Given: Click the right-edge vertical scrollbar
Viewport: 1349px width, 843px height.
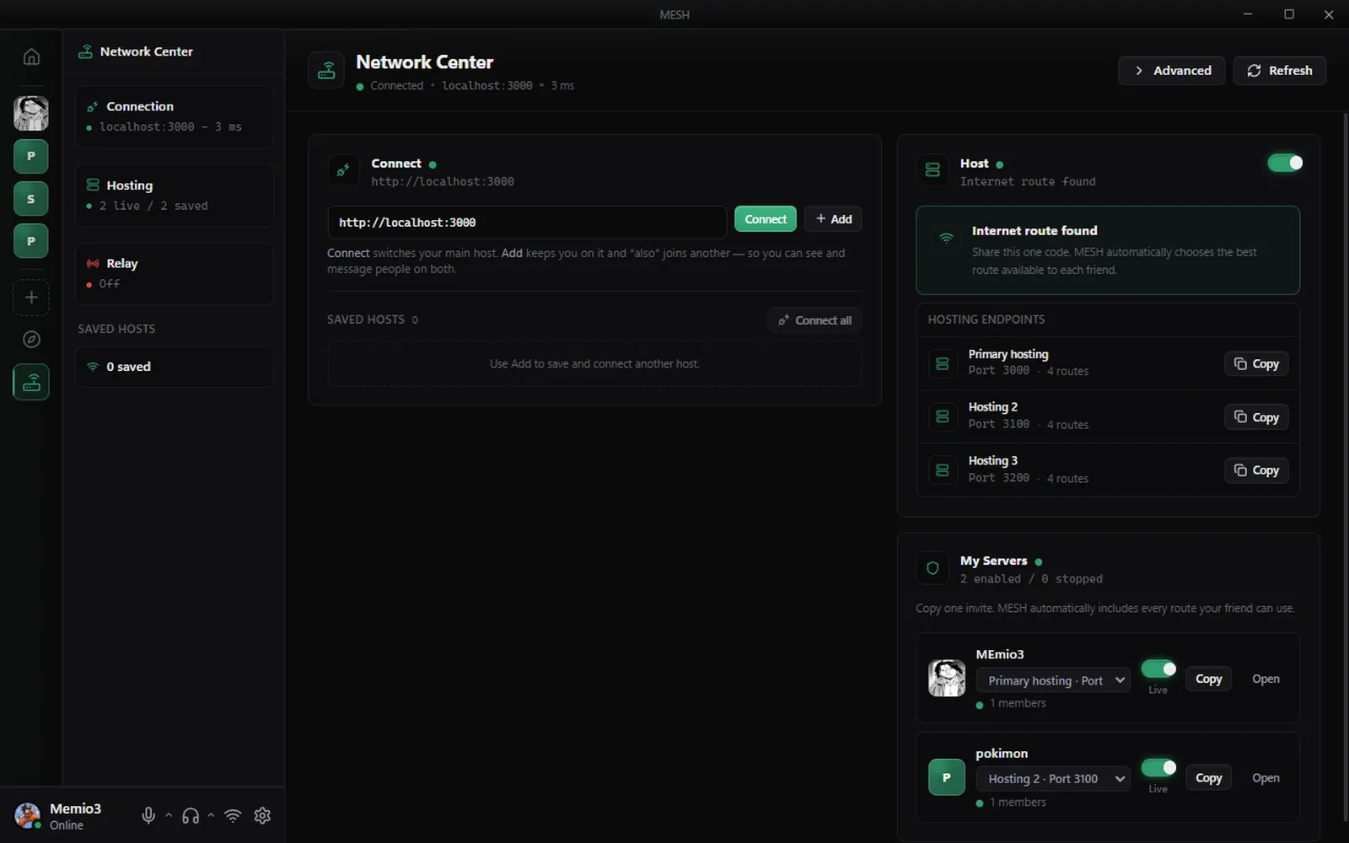Looking at the screenshot, I should point(1345,468).
